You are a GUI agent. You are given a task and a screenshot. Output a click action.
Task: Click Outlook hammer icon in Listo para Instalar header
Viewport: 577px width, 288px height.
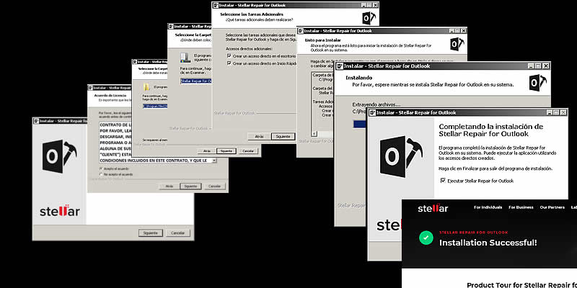click(457, 44)
